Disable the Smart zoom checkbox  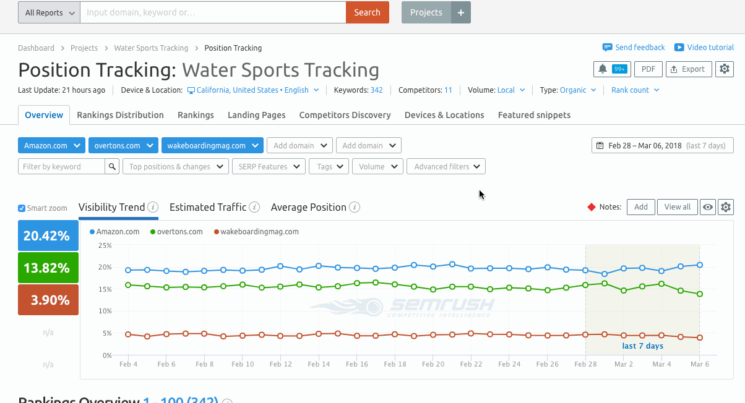tap(20, 208)
